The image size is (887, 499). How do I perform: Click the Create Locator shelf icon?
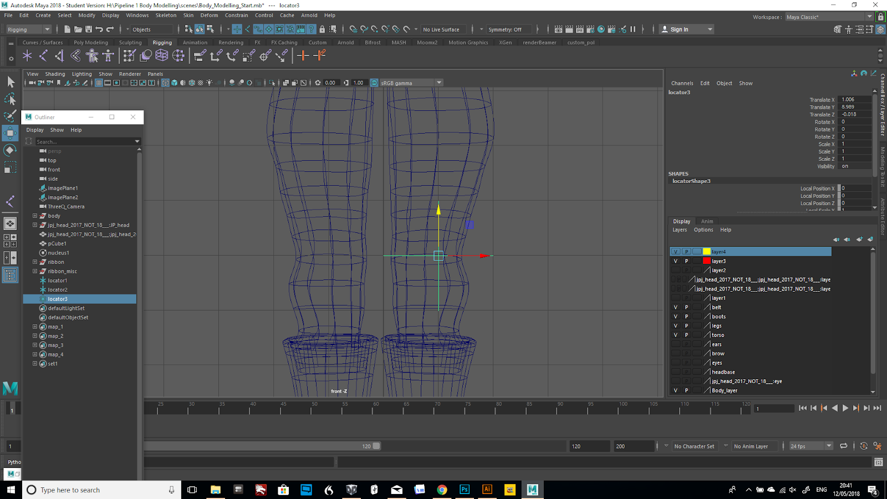[x=27, y=55]
